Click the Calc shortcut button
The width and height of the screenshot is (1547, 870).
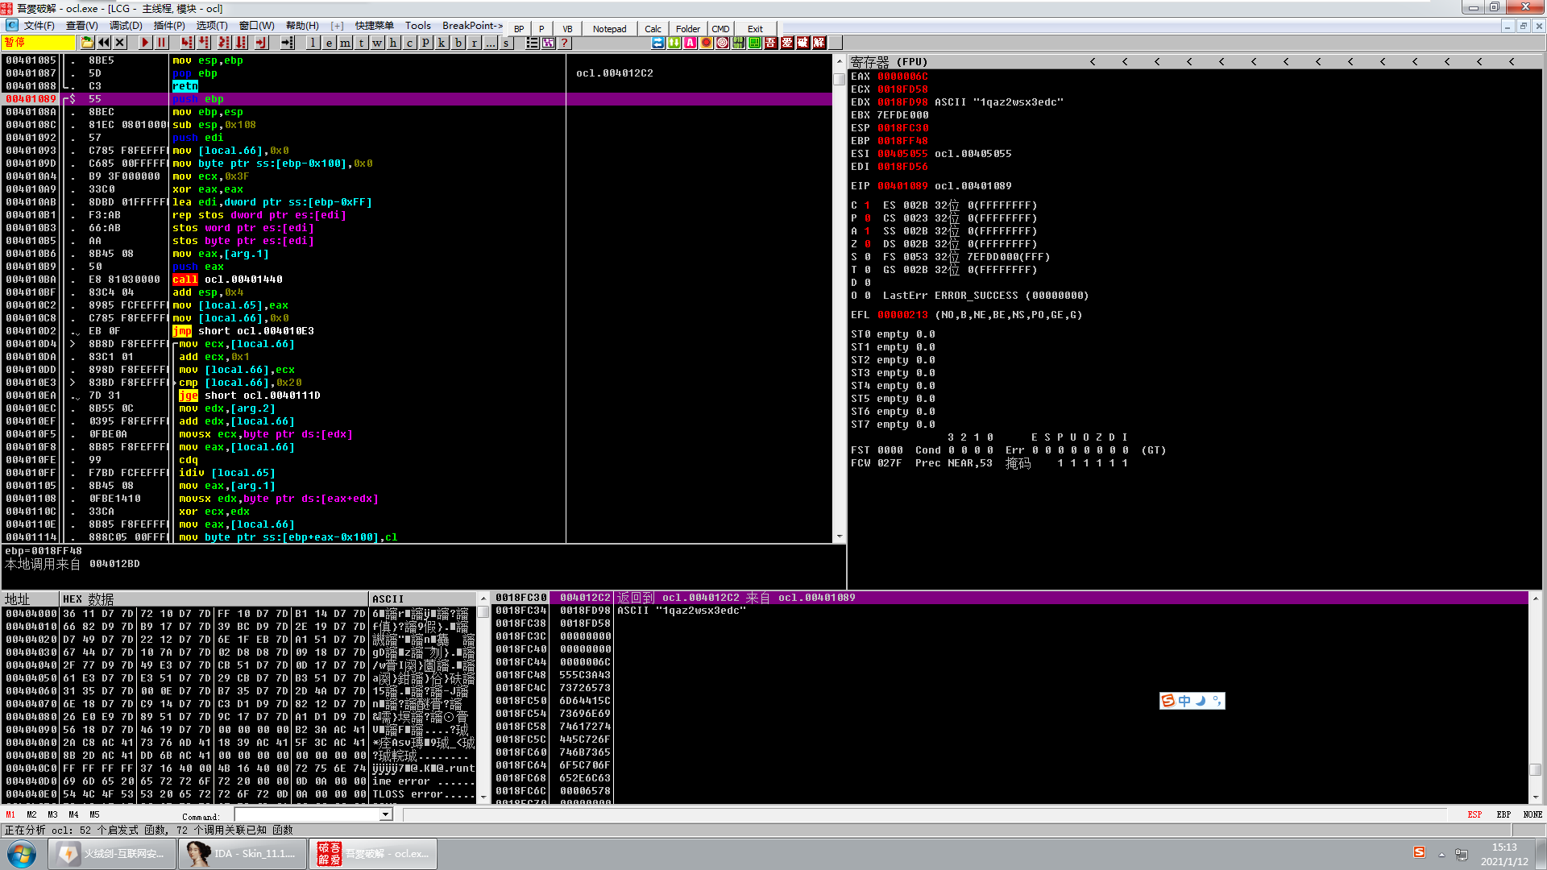(x=653, y=29)
